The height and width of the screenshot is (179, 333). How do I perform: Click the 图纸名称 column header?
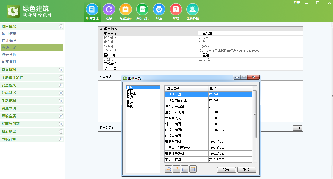187,88
